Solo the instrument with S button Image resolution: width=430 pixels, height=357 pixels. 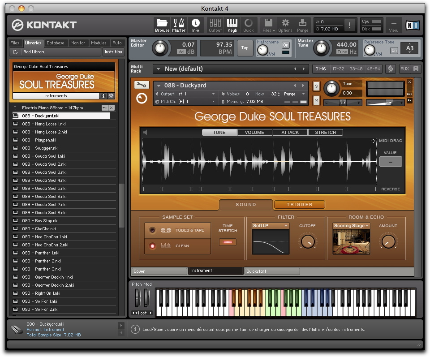coord(316,86)
